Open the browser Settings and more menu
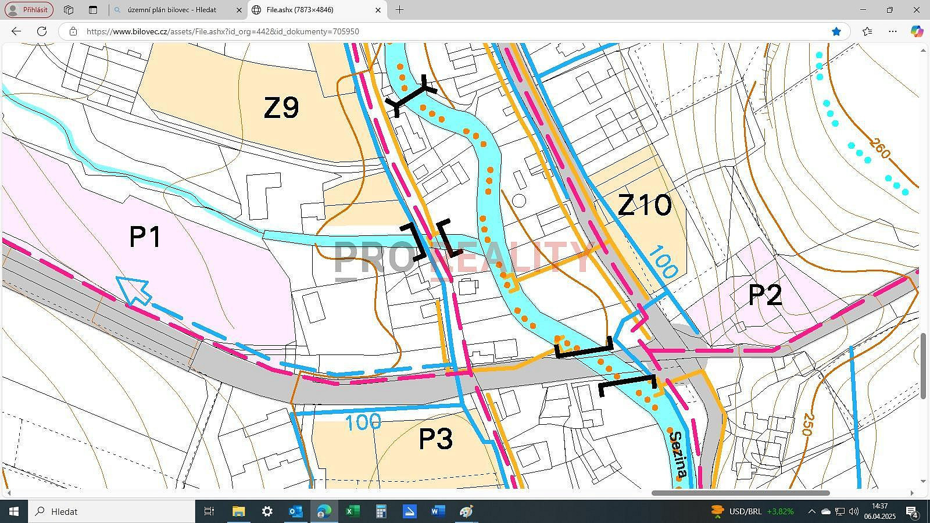930x523 pixels. click(x=893, y=31)
